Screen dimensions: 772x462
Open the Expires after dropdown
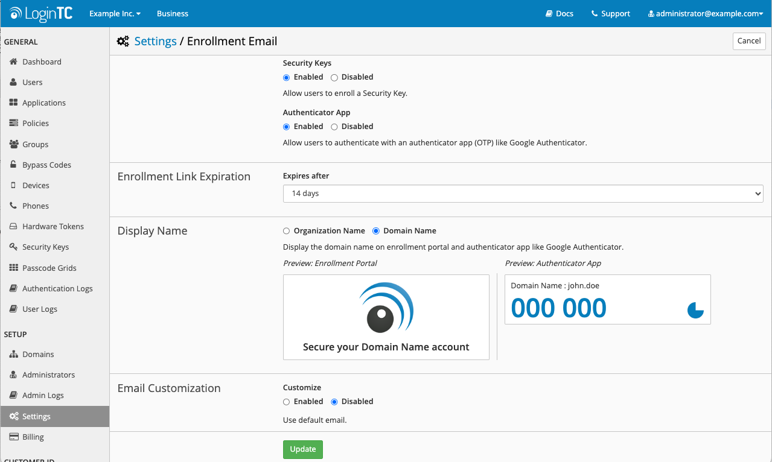pyautogui.click(x=523, y=194)
